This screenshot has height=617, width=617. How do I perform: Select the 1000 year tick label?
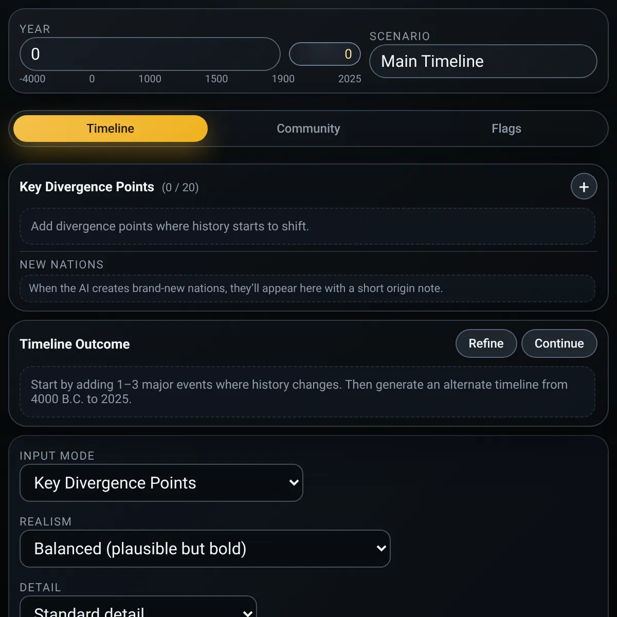pos(150,79)
